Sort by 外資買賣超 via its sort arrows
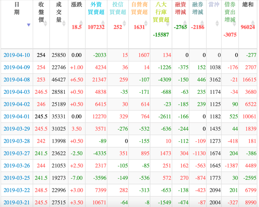 click(102, 23)
